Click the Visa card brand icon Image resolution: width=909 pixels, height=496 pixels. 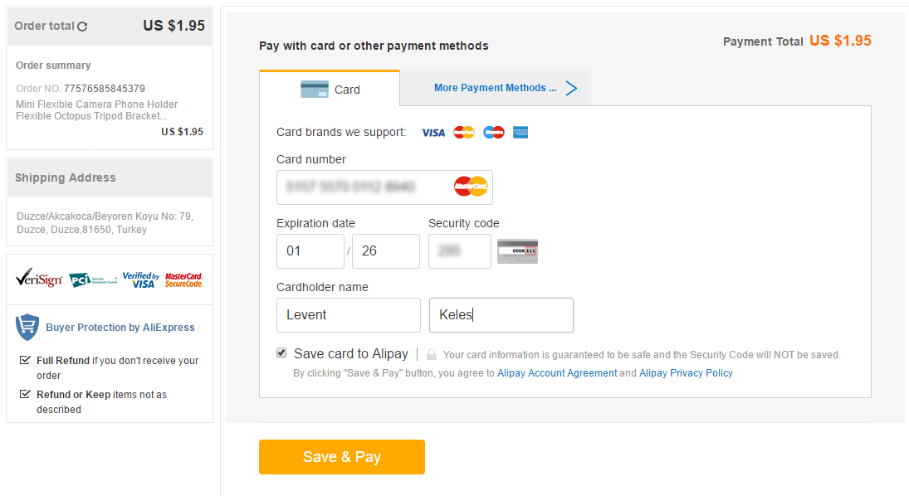click(x=433, y=133)
